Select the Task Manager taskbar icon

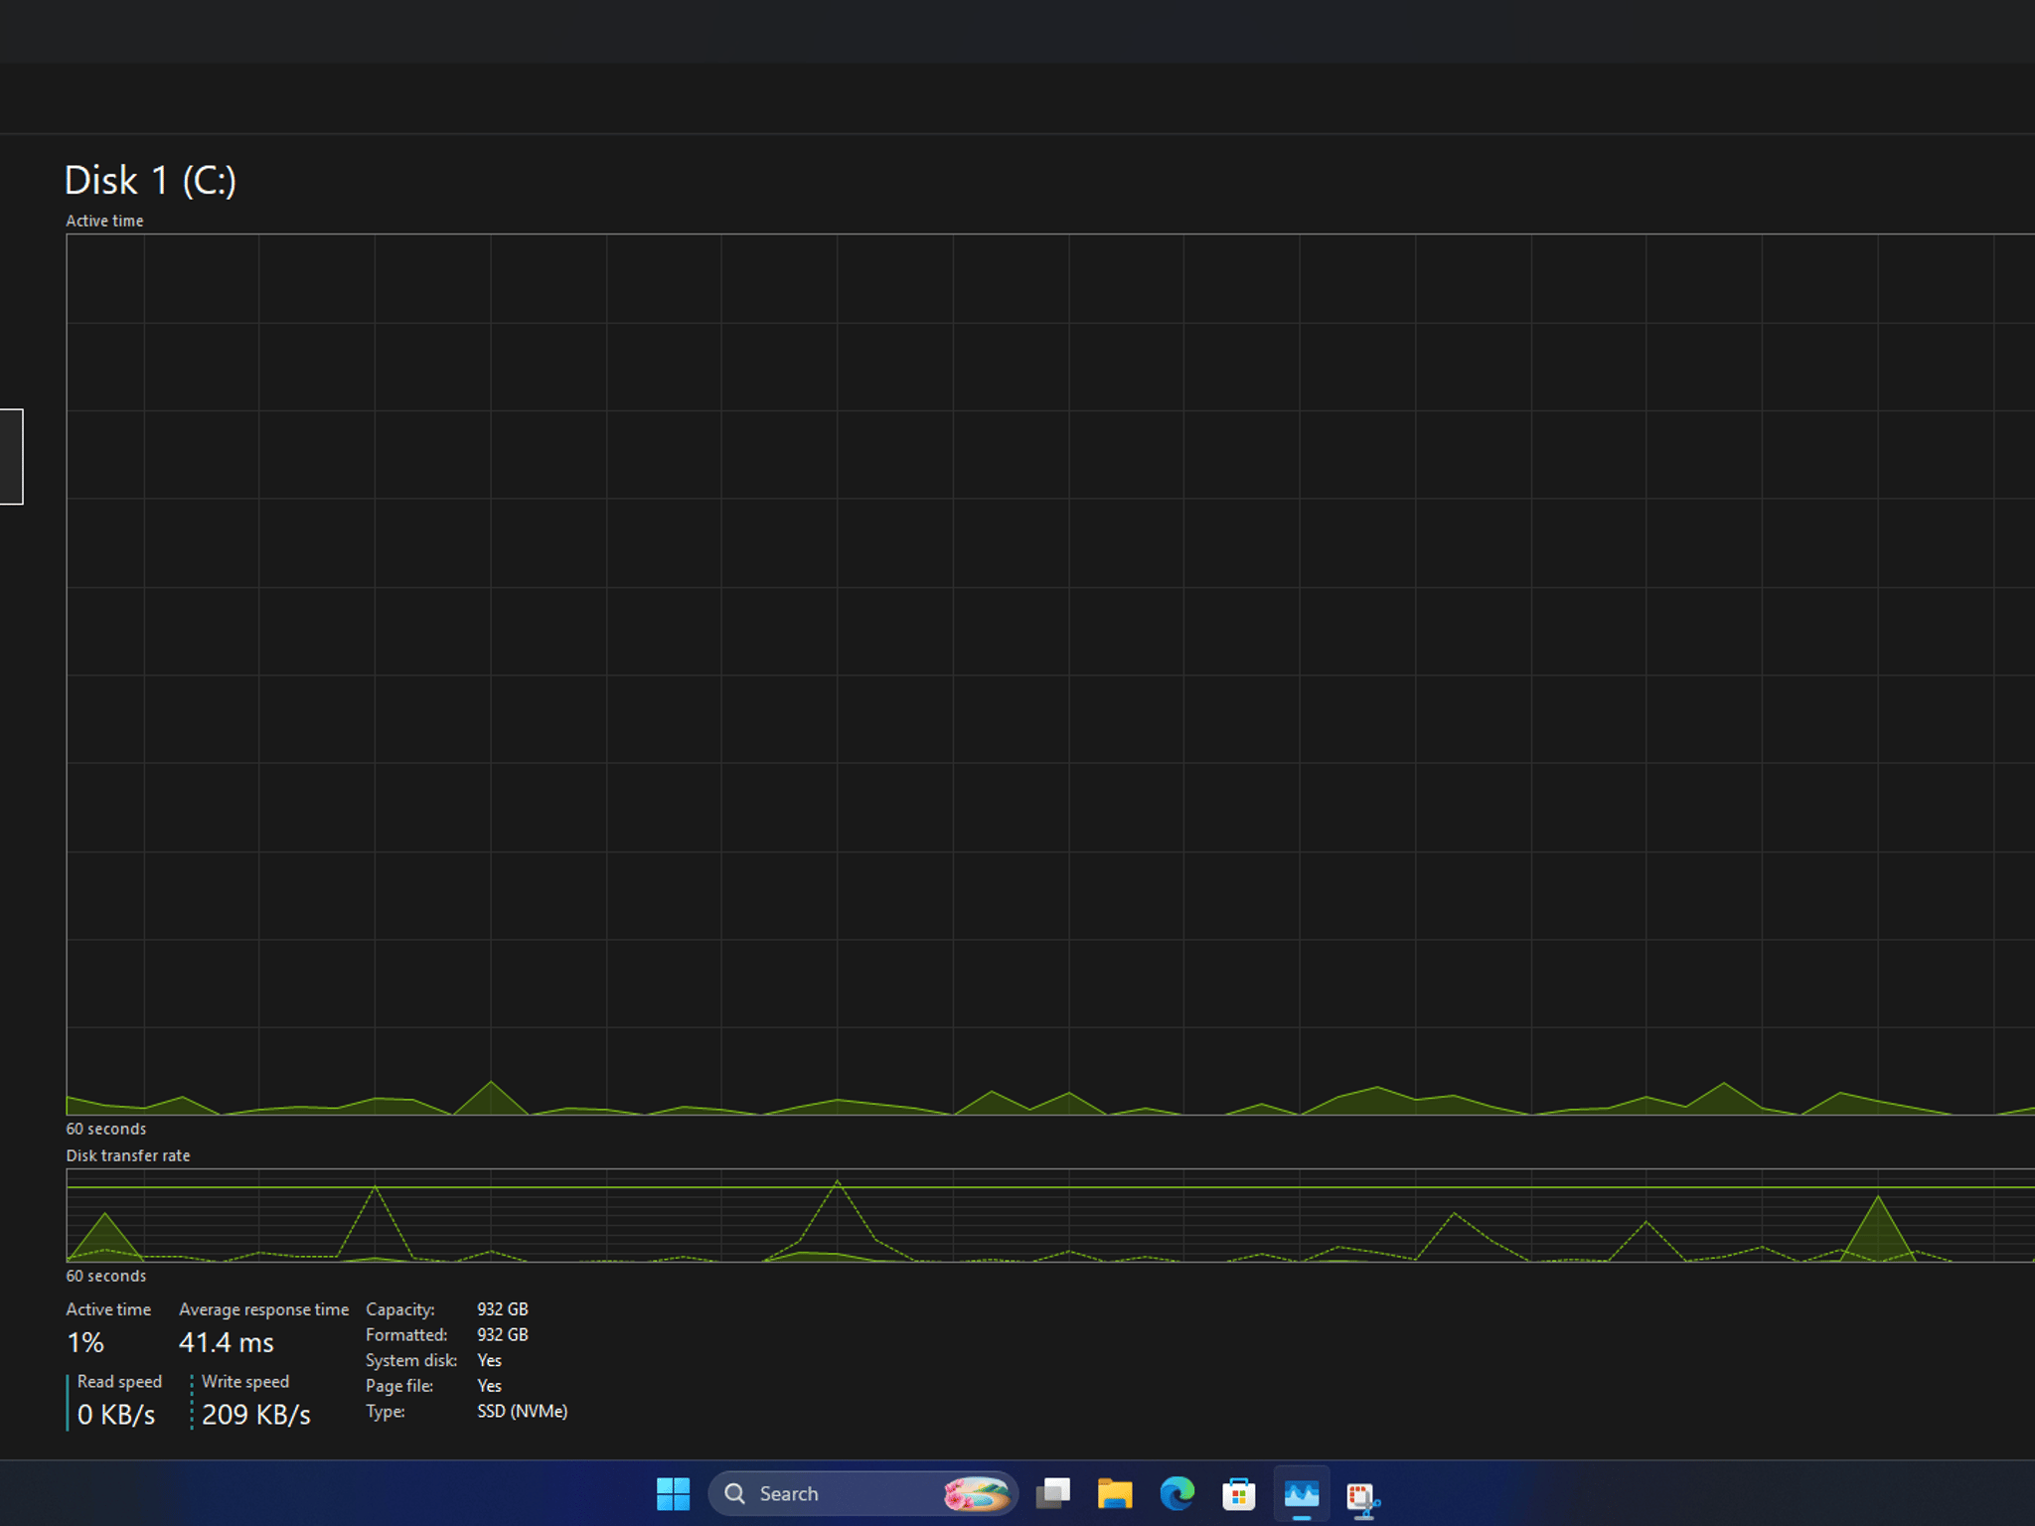[x=1301, y=1493]
